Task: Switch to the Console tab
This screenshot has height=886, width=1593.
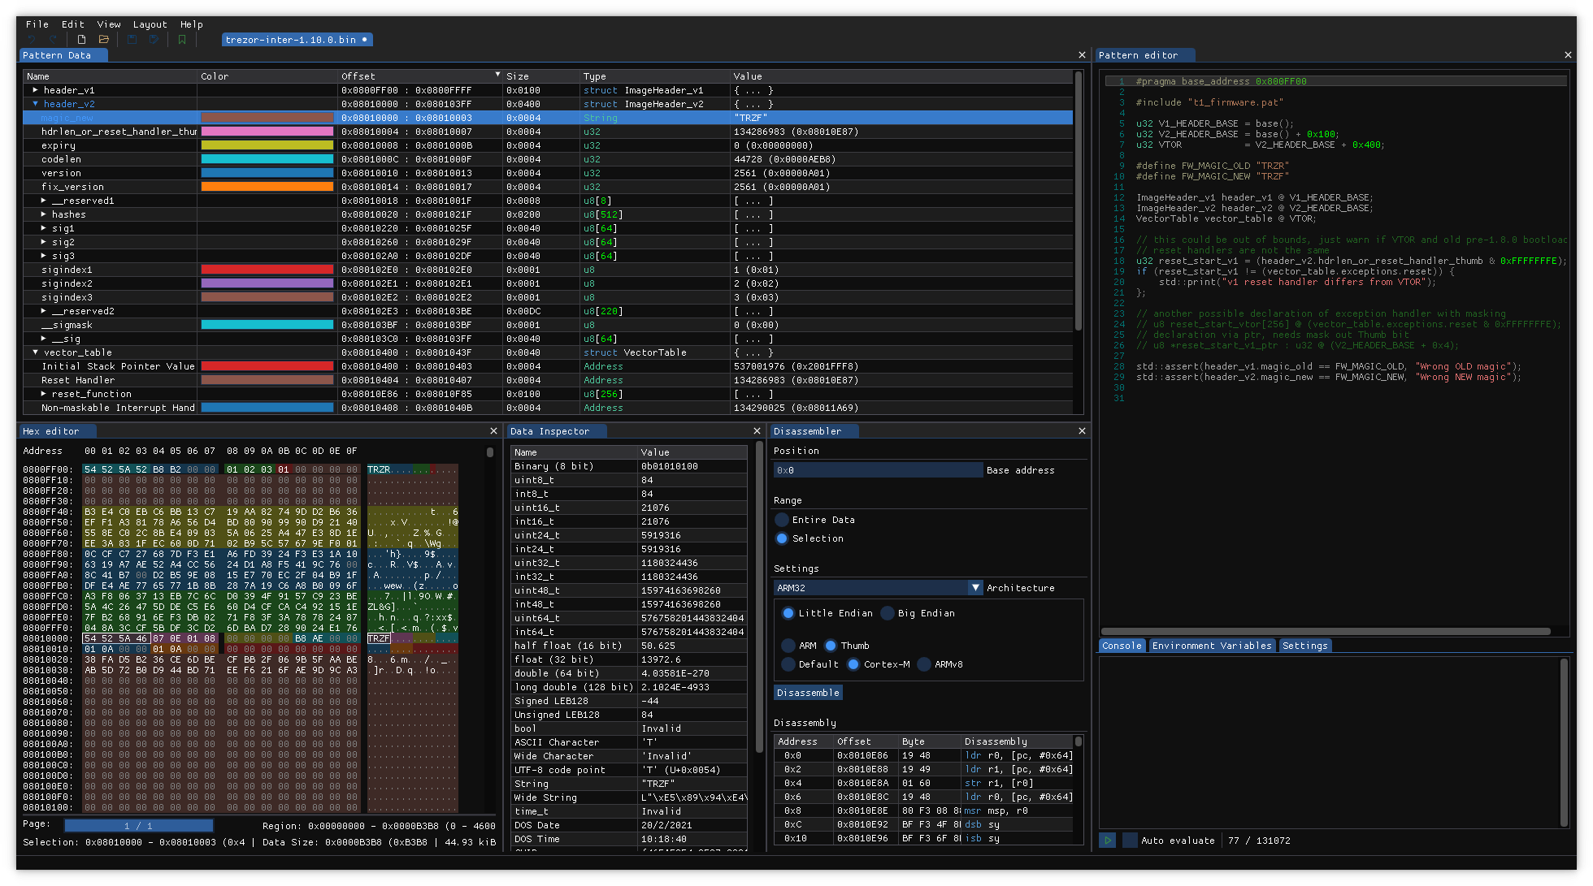Action: (x=1122, y=646)
